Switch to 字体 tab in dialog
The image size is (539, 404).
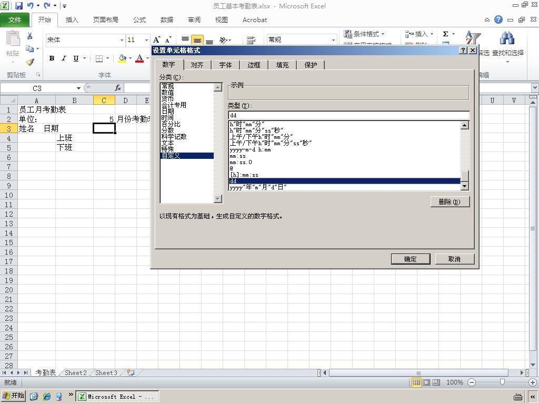pos(225,65)
